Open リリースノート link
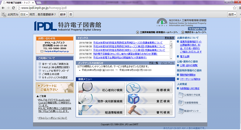Screen dimensions: 241x130 coord(168,63)
